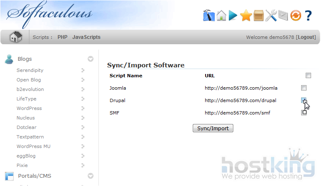321x186 pixels.
Task: Tick the Joomla installation checkbox
Action: click(304, 88)
